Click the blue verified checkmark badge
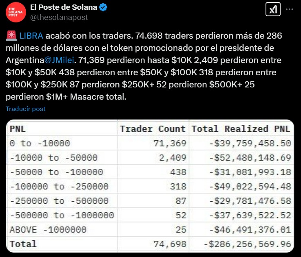The width and height of the screenshot is (301, 257). (x=103, y=7)
